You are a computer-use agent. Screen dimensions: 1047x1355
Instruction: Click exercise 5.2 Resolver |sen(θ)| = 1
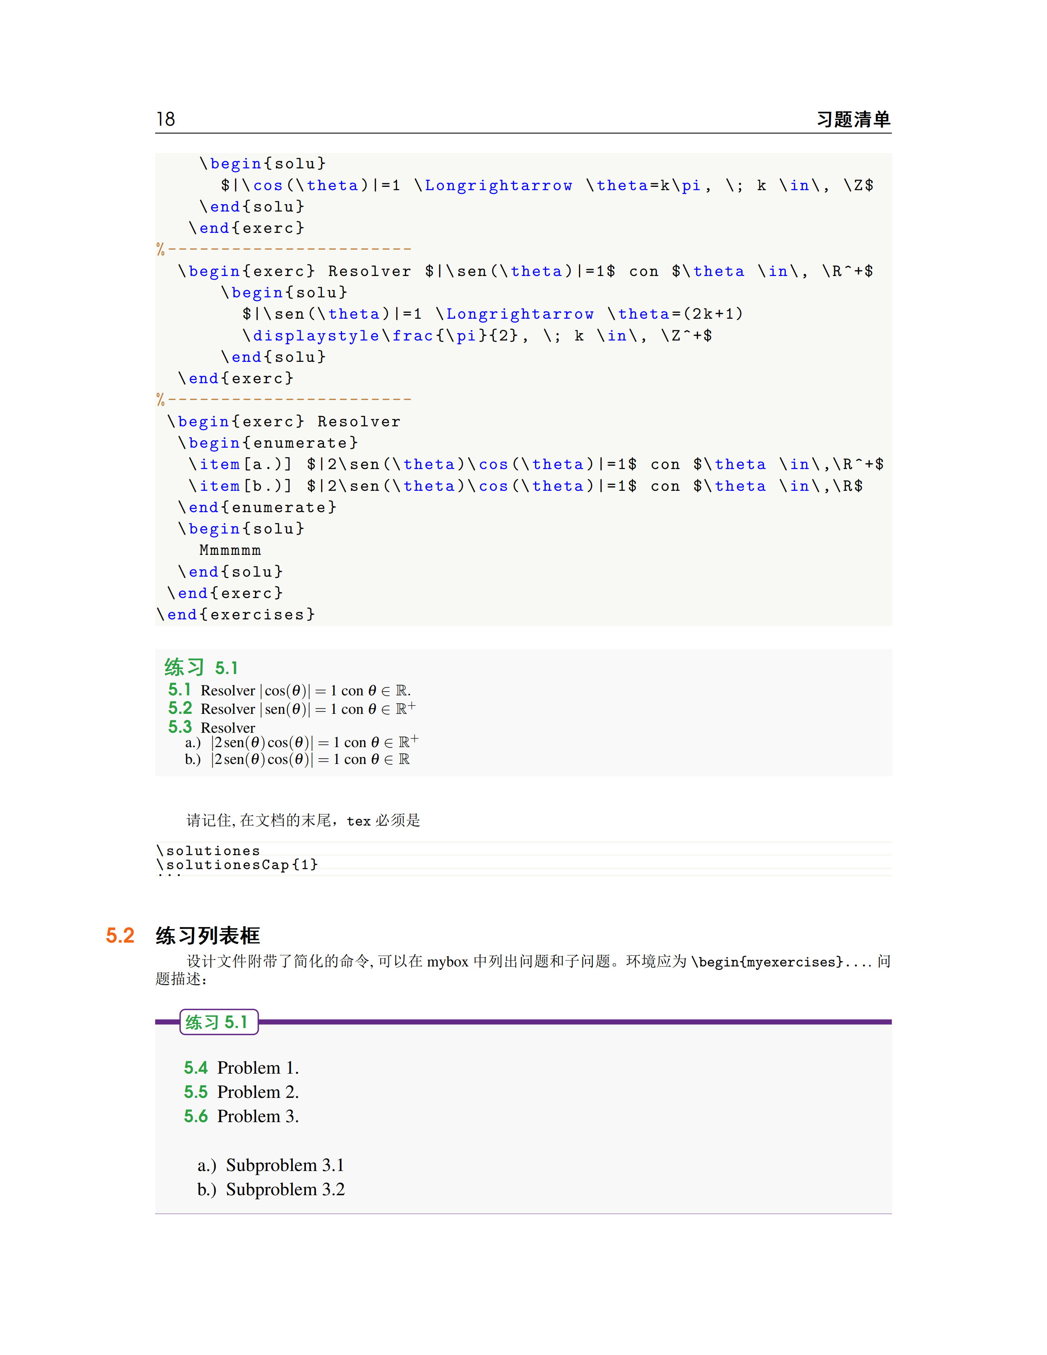point(292,709)
